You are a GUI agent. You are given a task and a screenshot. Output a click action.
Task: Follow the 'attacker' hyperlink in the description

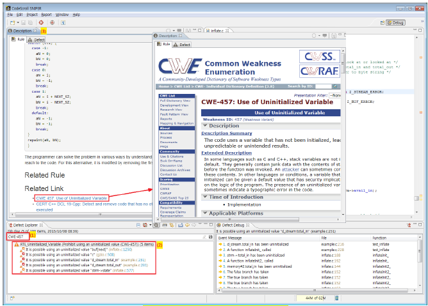click(290, 169)
